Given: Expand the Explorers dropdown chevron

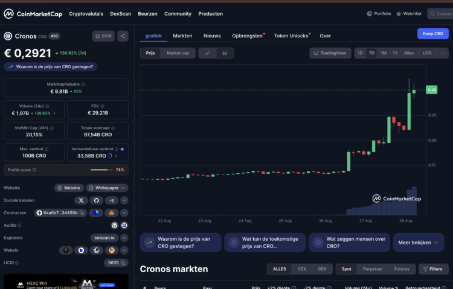Looking at the screenshot, I should point(124,238).
